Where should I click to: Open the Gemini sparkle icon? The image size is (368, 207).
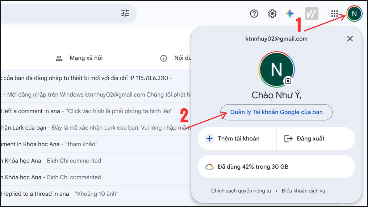pyautogui.click(x=290, y=13)
